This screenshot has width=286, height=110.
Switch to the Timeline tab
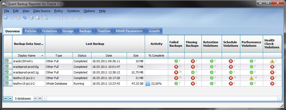(104, 31)
